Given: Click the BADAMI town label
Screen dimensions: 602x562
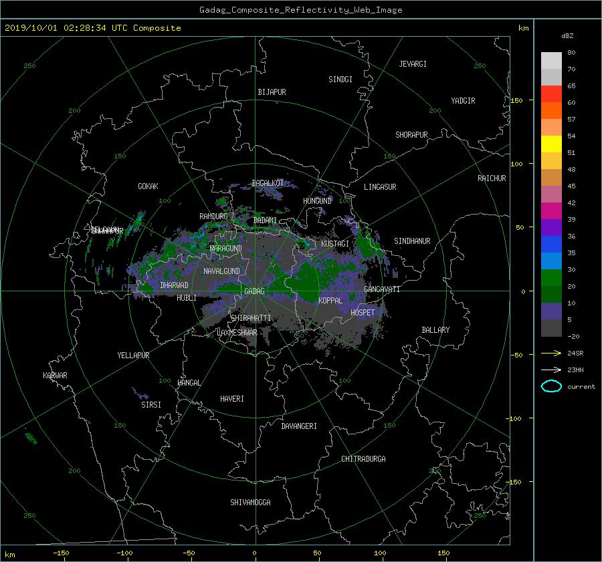Looking at the screenshot, I should [265, 221].
